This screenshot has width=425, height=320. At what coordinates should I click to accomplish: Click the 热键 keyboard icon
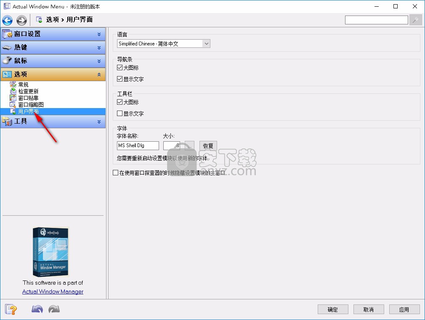click(7, 48)
